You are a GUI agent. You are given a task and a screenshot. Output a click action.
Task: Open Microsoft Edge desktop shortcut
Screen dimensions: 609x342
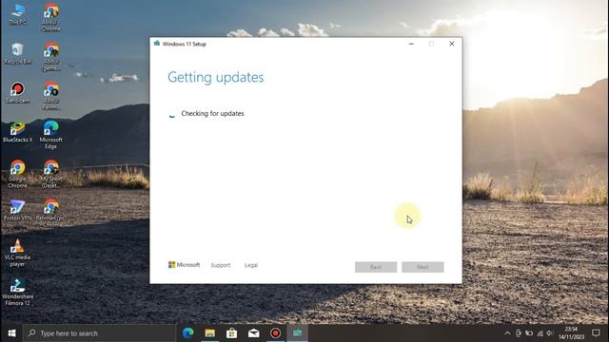point(50,135)
